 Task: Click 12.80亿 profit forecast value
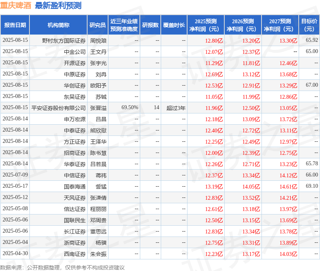(214, 41)
